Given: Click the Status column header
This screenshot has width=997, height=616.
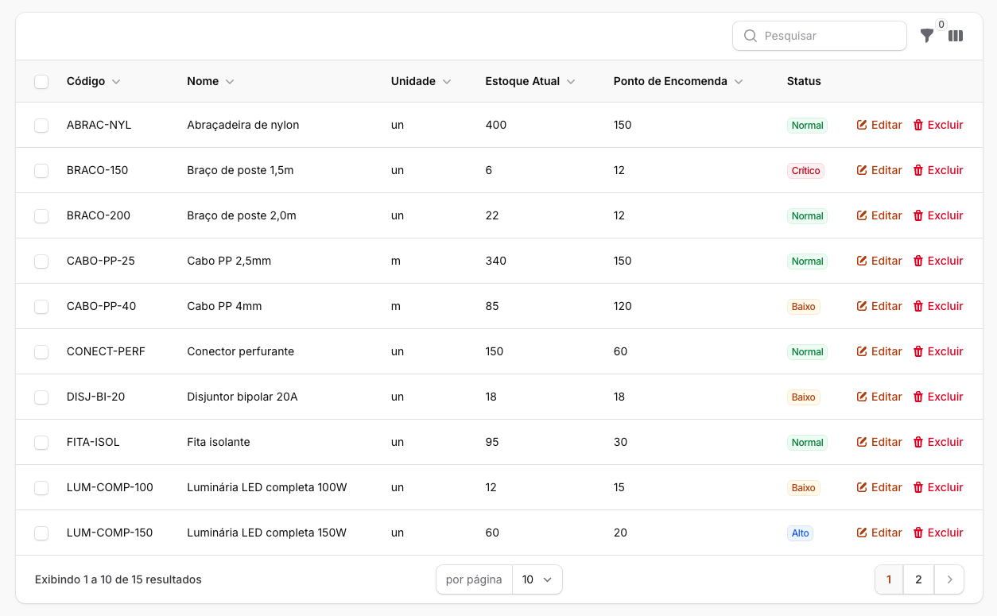Looking at the screenshot, I should pos(804,81).
